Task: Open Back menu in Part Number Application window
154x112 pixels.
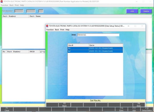Action: pos(11,5)
